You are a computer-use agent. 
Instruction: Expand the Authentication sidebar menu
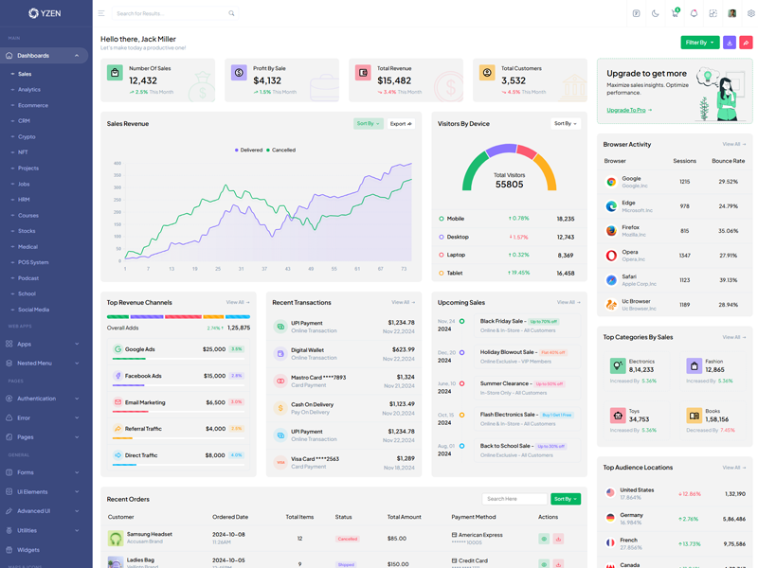point(44,399)
